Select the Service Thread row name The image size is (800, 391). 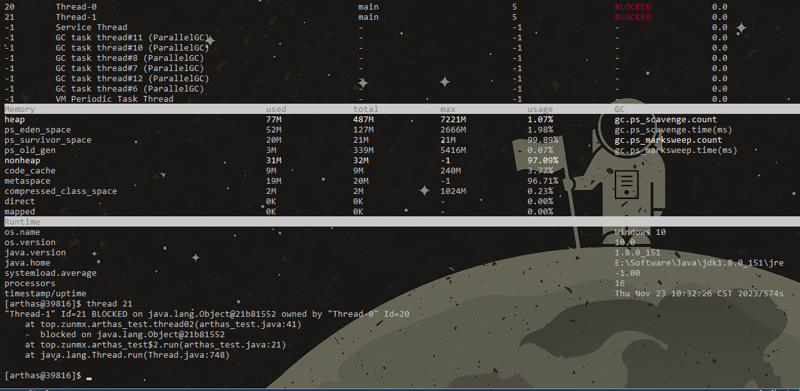pos(92,28)
